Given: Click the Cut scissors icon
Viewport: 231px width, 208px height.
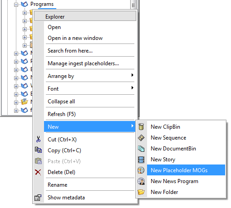Looking at the screenshot, I should click(38, 139).
